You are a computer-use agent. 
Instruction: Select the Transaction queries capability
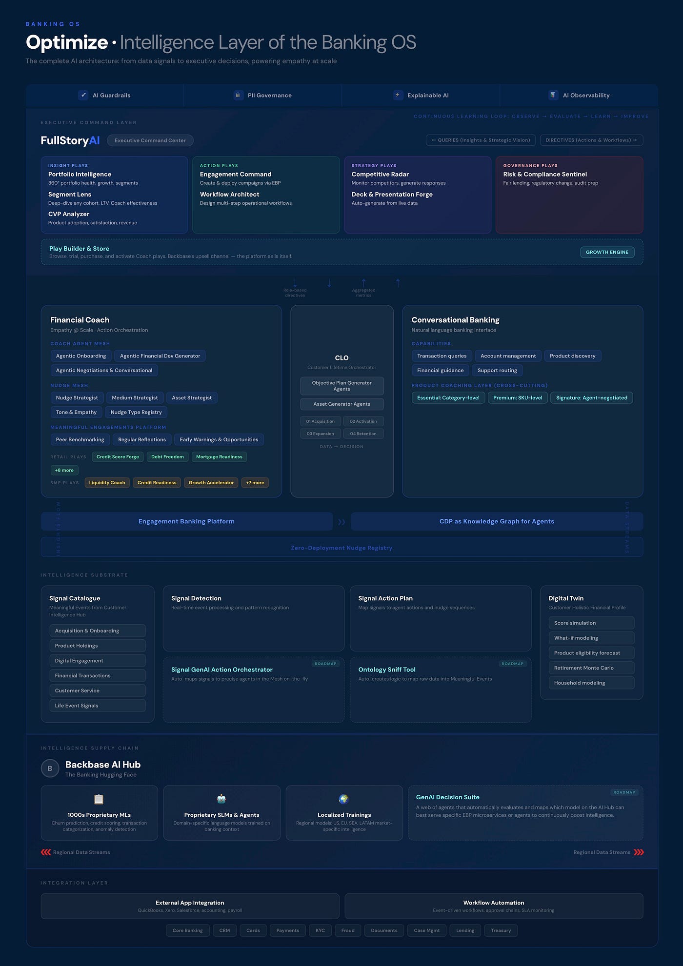(442, 356)
